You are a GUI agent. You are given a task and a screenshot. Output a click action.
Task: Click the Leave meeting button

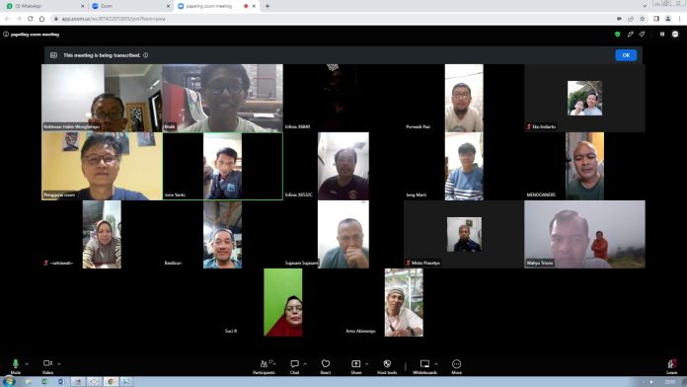(671, 366)
